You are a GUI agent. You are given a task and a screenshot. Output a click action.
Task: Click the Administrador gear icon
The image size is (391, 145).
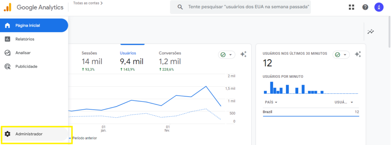[x=8, y=134]
